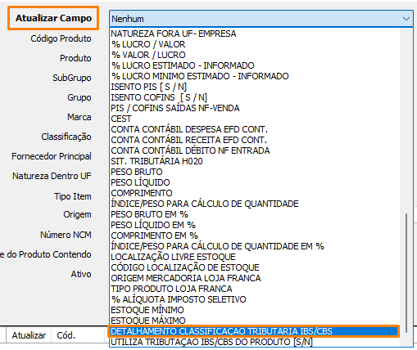
Task: Pick ISENTO PIS [S / N] entry
Action: 255,87
